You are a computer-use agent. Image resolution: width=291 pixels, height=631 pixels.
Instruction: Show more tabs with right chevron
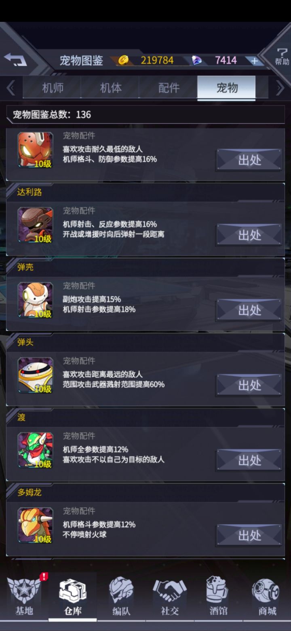280,88
